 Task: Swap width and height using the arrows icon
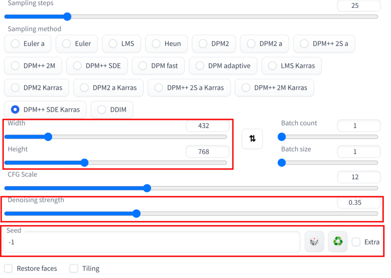(x=252, y=139)
